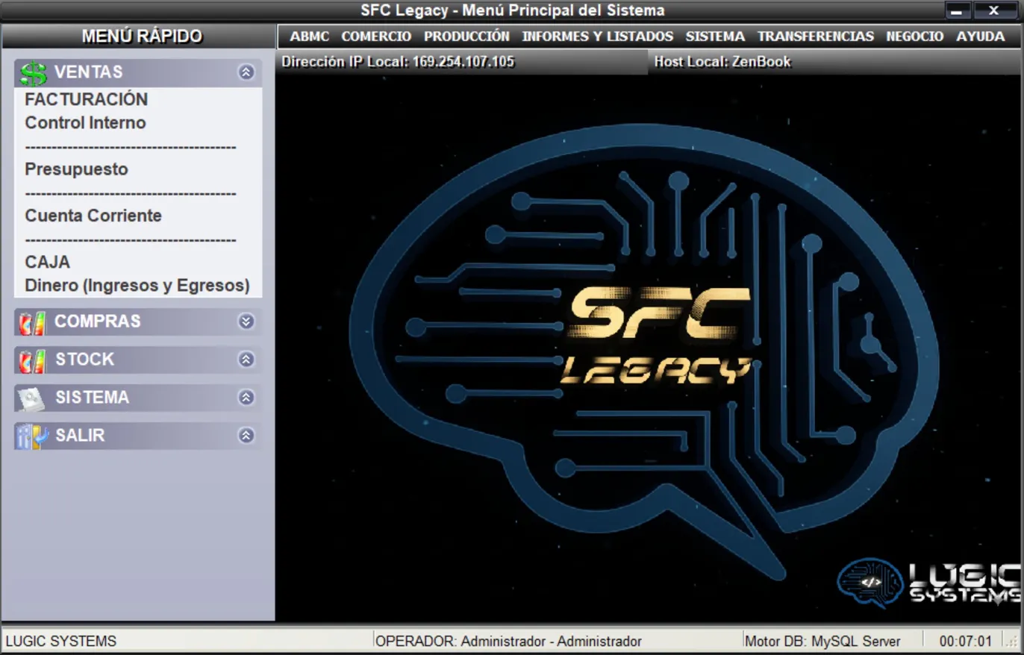Open FACTURACIÓN under Ventas
The width and height of the screenshot is (1024, 655).
tap(87, 99)
